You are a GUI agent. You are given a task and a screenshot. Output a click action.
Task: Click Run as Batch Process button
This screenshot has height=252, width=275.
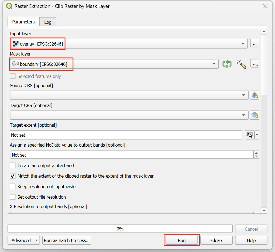[67, 240]
